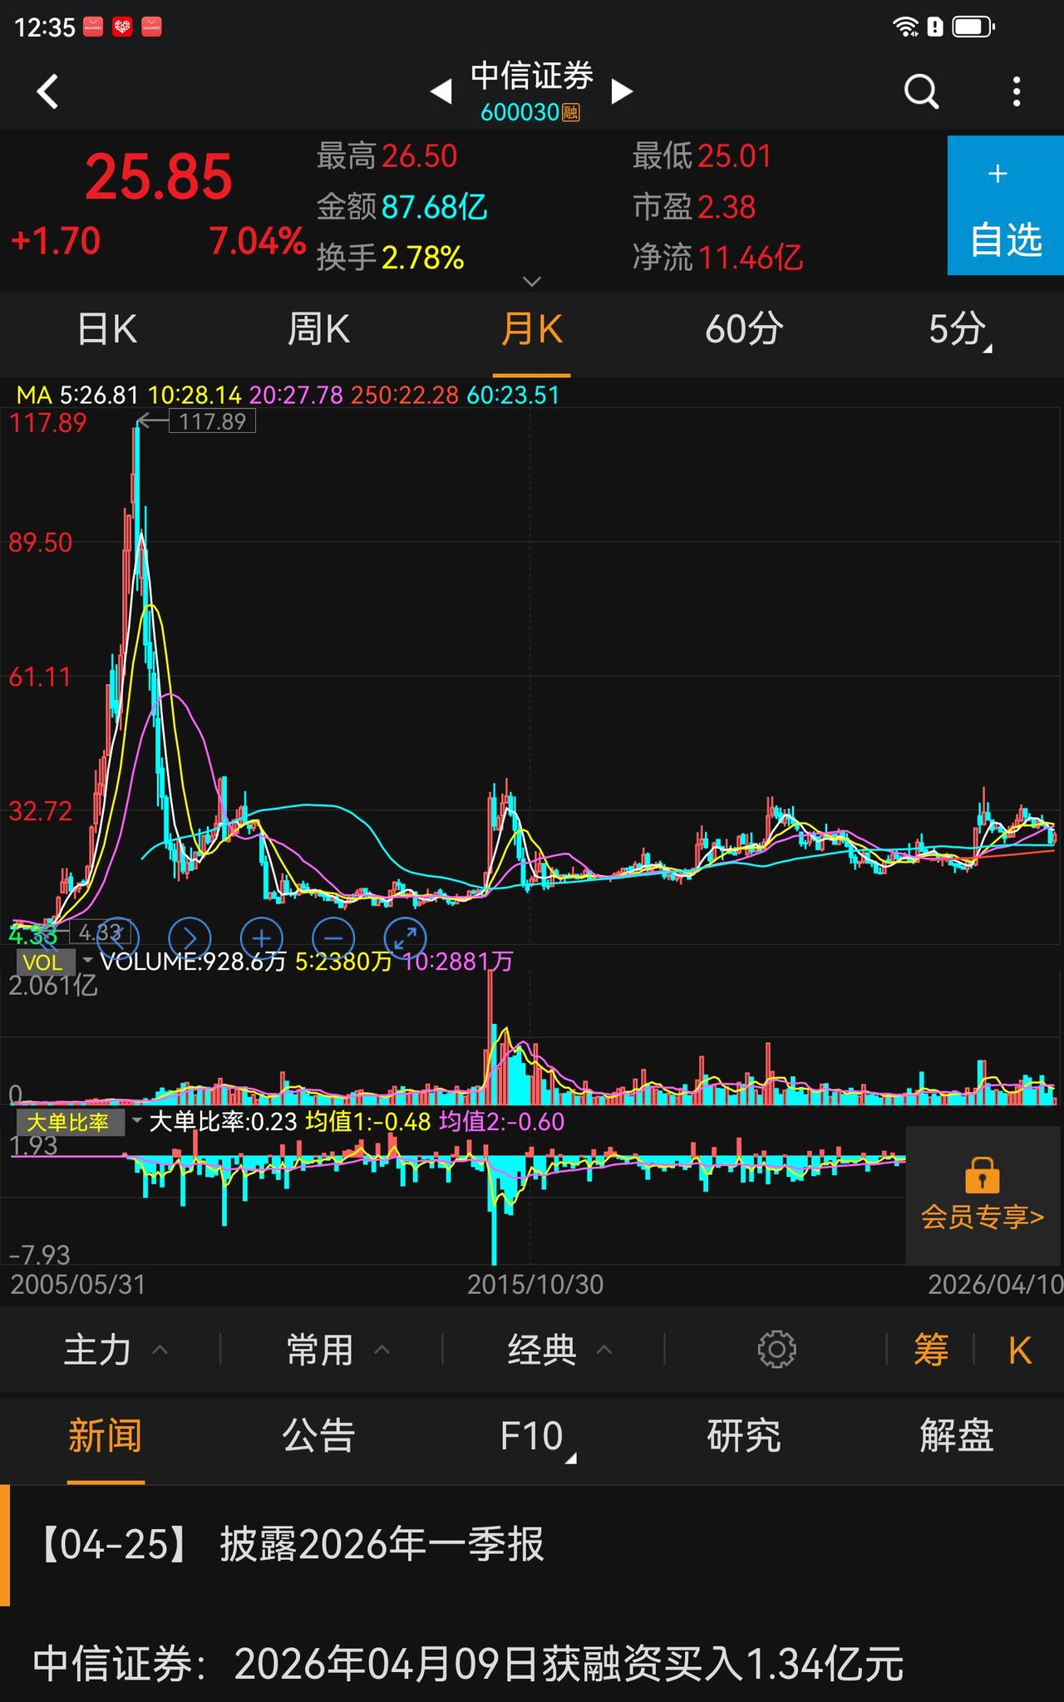Tap the battery status icon
The width and height of the screenshot is (1064, 1702).
pyautogui.click(x=973, y=27)
